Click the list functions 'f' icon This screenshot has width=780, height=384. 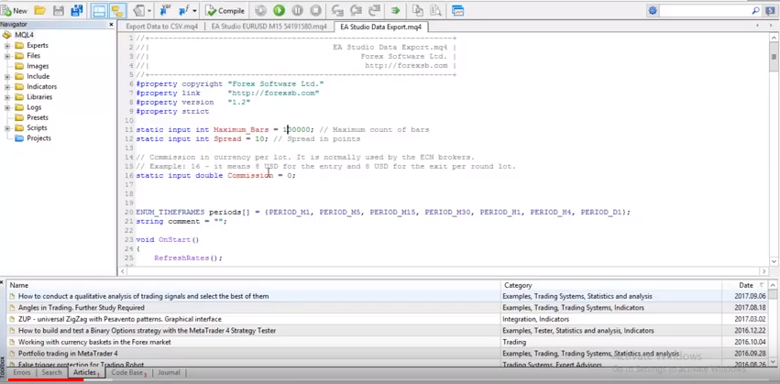(182, 10)
